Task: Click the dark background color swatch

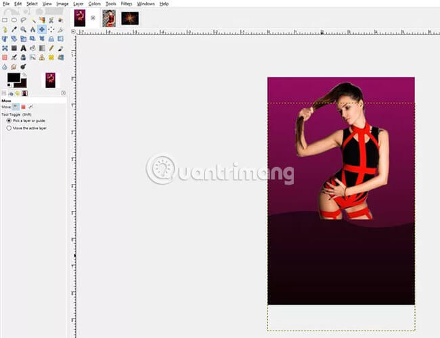Action: click(x=22, y=84)
